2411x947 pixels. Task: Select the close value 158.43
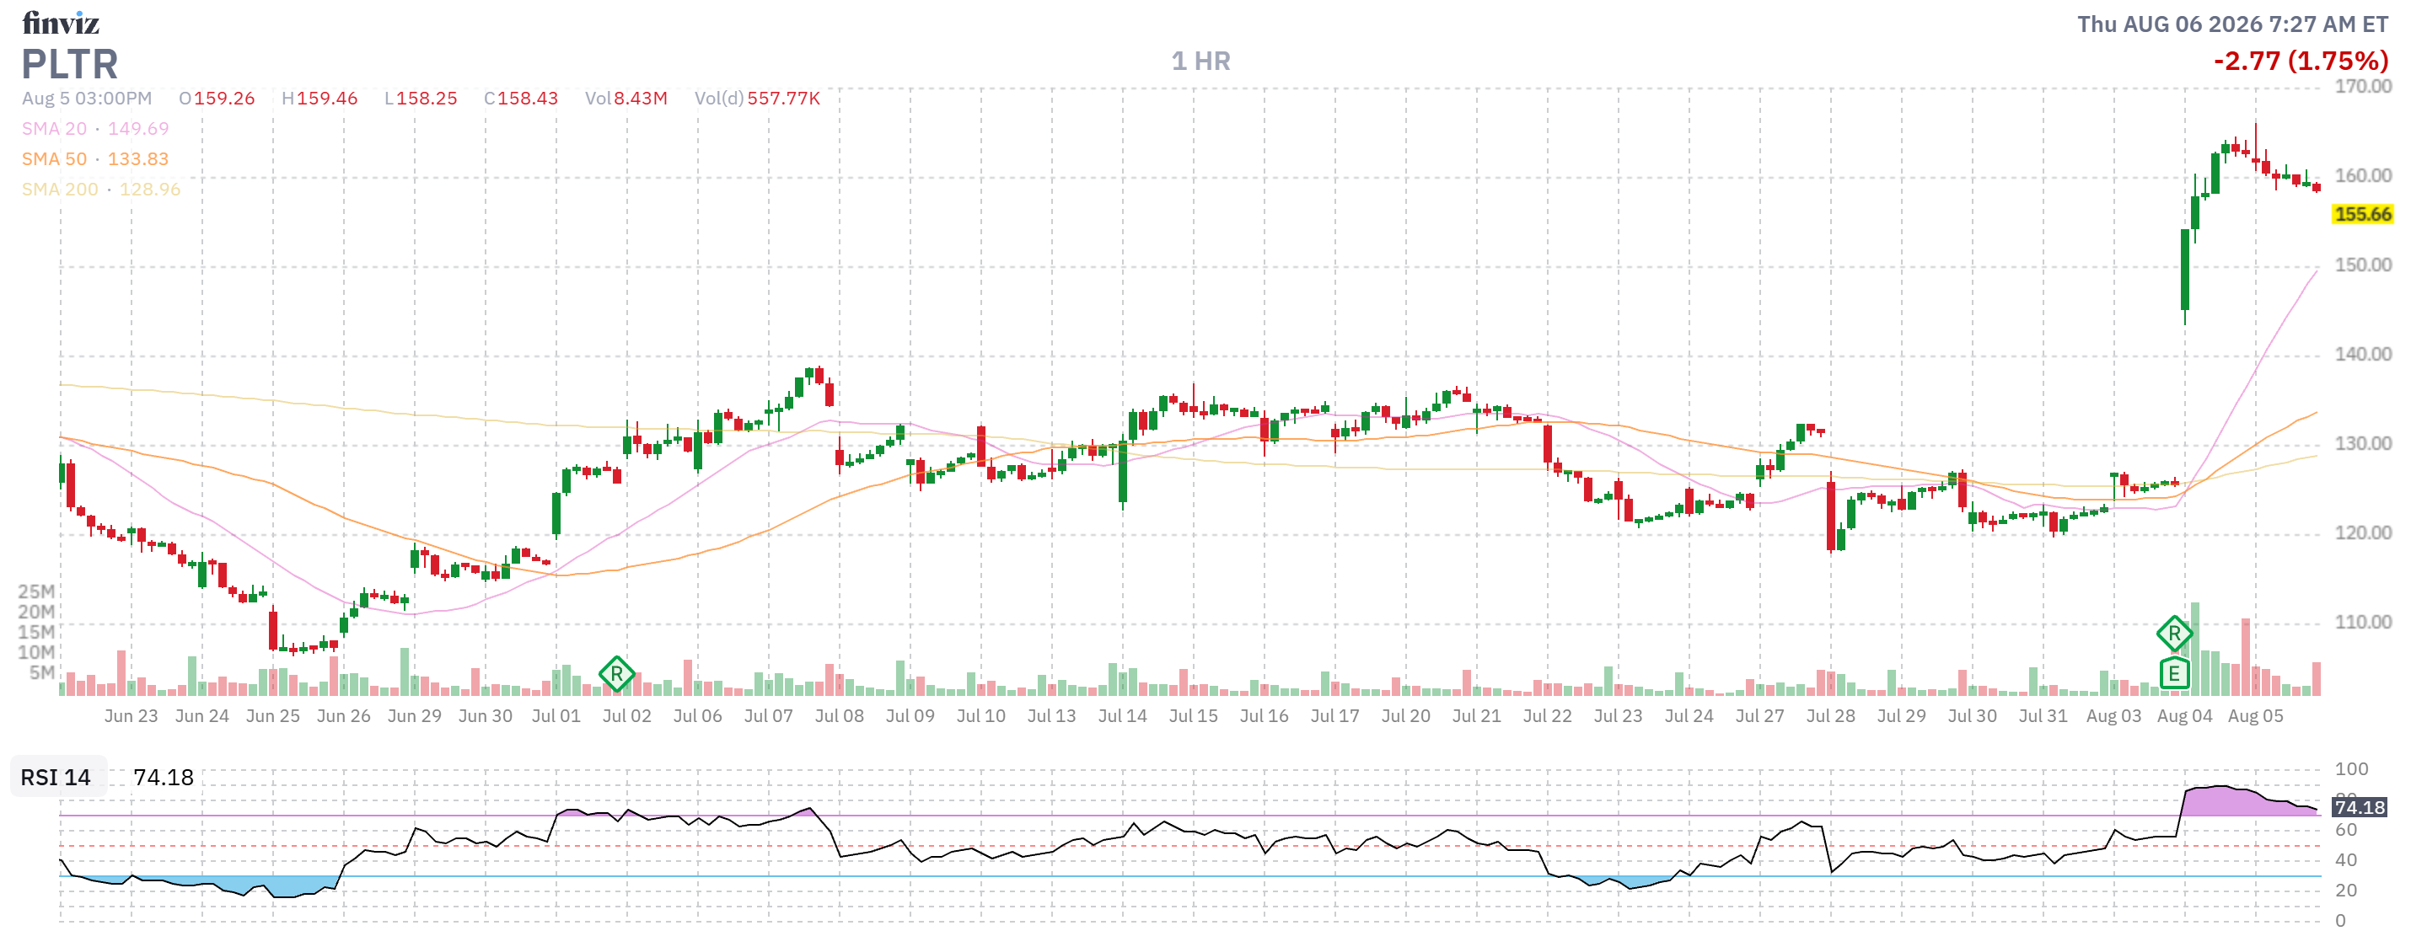click(x=527, y=99)
